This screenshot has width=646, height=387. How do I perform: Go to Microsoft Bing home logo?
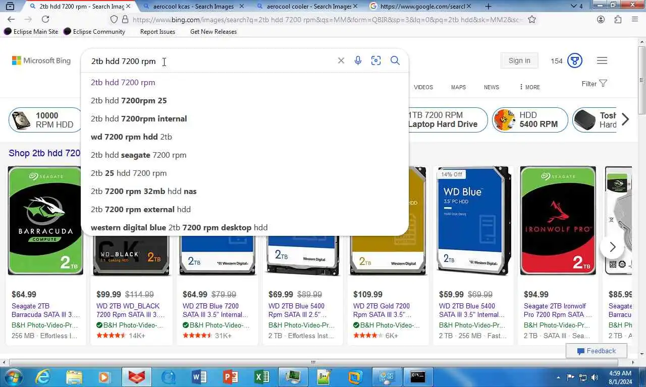click(41, 60)
